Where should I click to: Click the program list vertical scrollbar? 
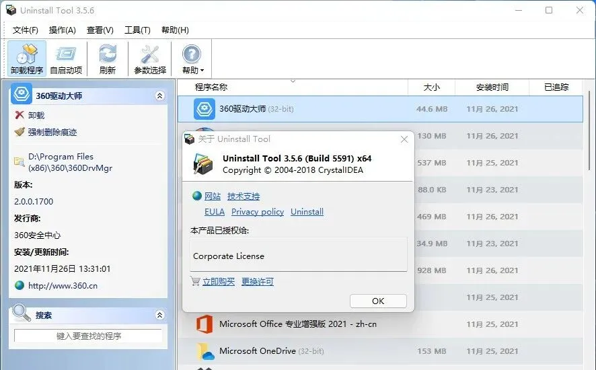pos(589,130)
